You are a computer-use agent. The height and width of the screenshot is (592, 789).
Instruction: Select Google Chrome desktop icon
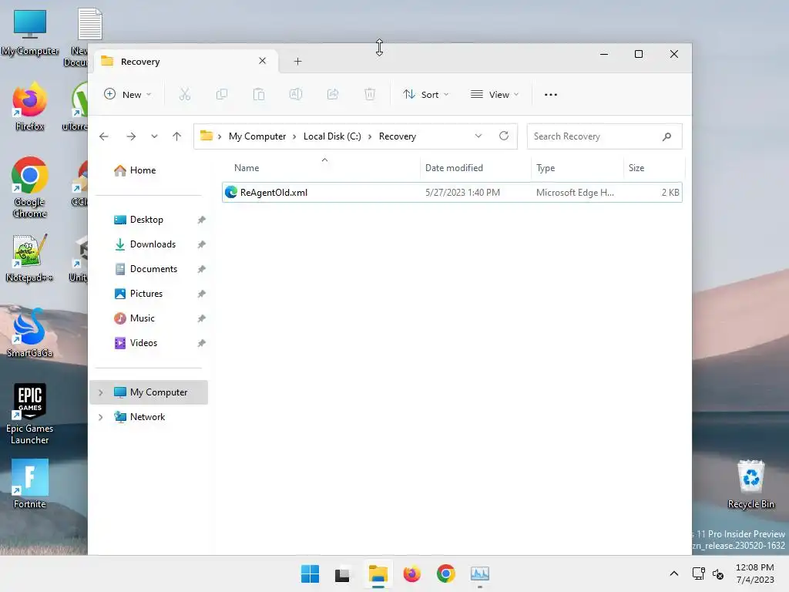(30, 187)
